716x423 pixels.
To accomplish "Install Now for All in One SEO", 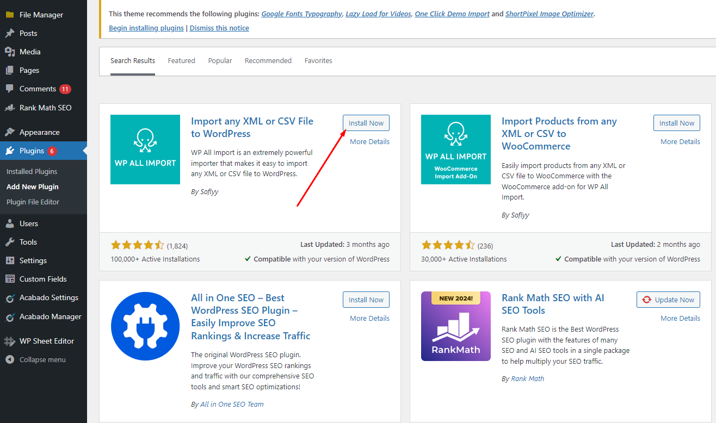I will pos(366,300).
